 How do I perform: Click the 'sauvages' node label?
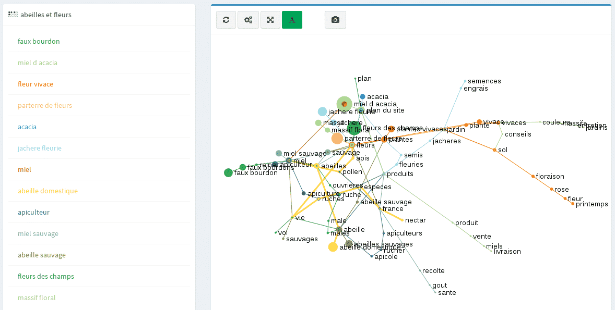click(x=302, y=239)
